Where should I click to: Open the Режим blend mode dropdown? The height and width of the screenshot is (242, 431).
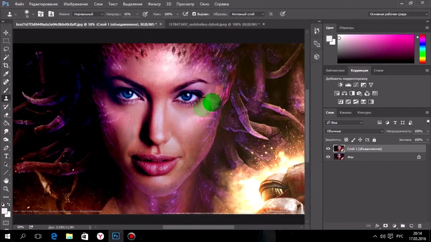coord(88,14)
